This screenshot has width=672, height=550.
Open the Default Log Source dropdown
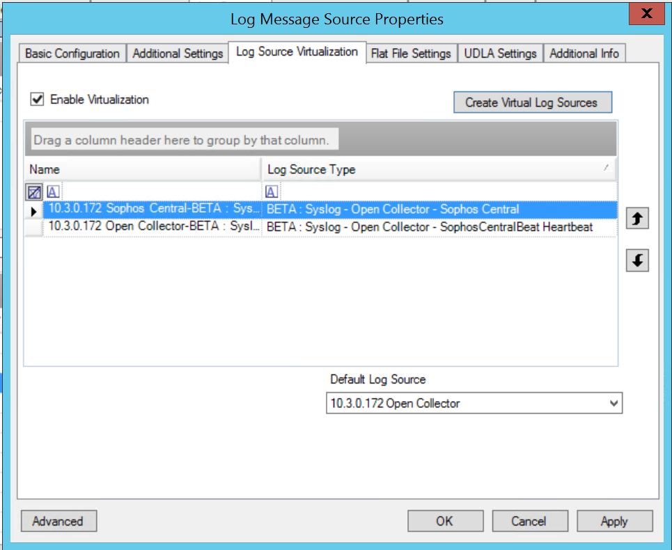(613, 403)
